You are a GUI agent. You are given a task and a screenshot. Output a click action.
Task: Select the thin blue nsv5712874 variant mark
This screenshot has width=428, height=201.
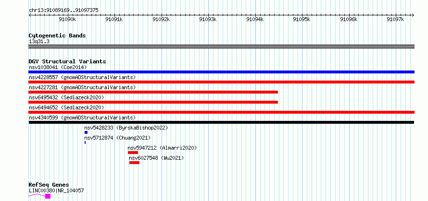pyautogui.click(x=85, y=142)
